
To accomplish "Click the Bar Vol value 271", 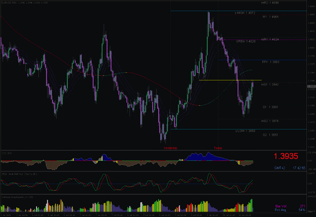I will (x=302, y=206).
